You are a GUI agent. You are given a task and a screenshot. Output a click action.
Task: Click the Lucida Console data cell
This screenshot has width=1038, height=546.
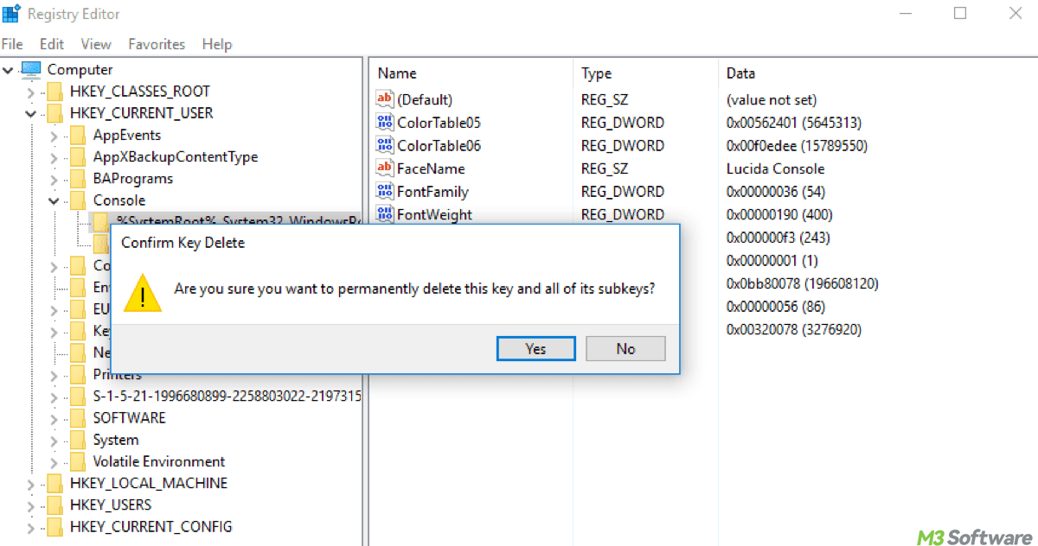point(775,168)
